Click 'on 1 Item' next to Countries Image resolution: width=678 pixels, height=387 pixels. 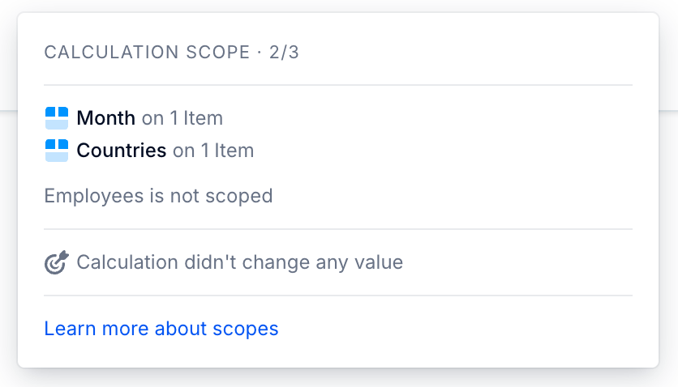(213, 151)
